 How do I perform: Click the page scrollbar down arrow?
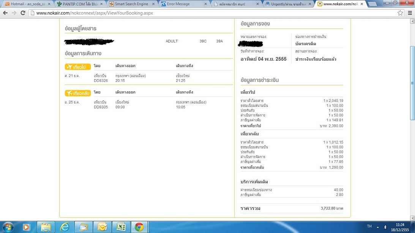pyautogui.click(x=412, y=218)
